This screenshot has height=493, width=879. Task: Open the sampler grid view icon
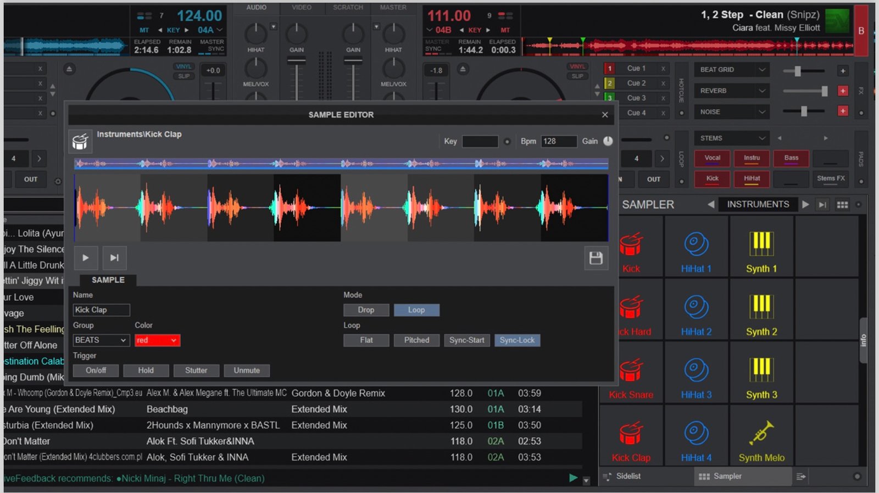point(842,205)
